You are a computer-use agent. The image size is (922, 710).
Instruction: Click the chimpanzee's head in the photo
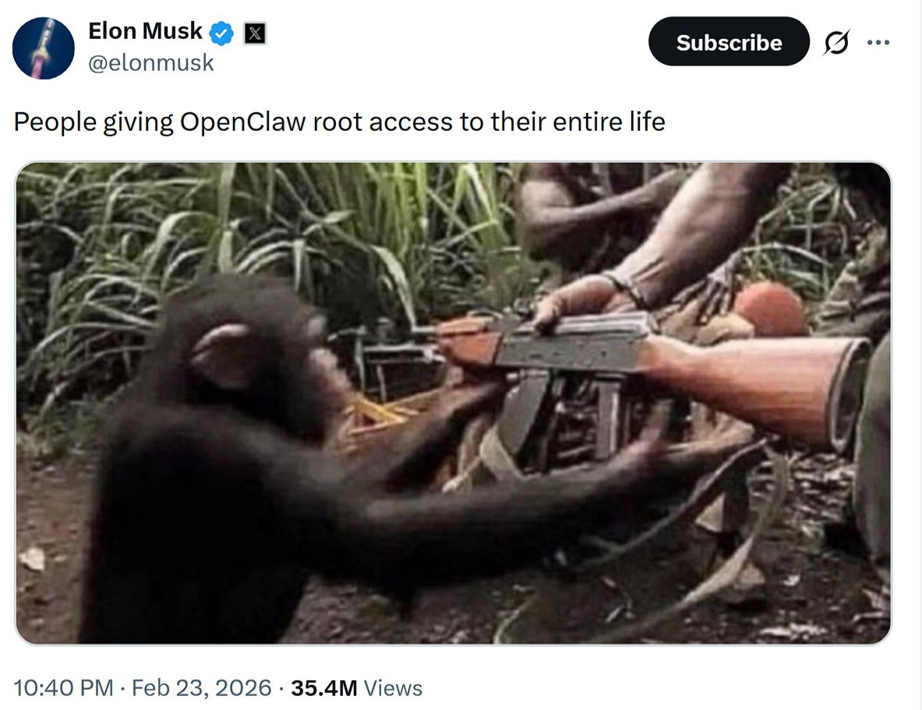click(247, 353)
